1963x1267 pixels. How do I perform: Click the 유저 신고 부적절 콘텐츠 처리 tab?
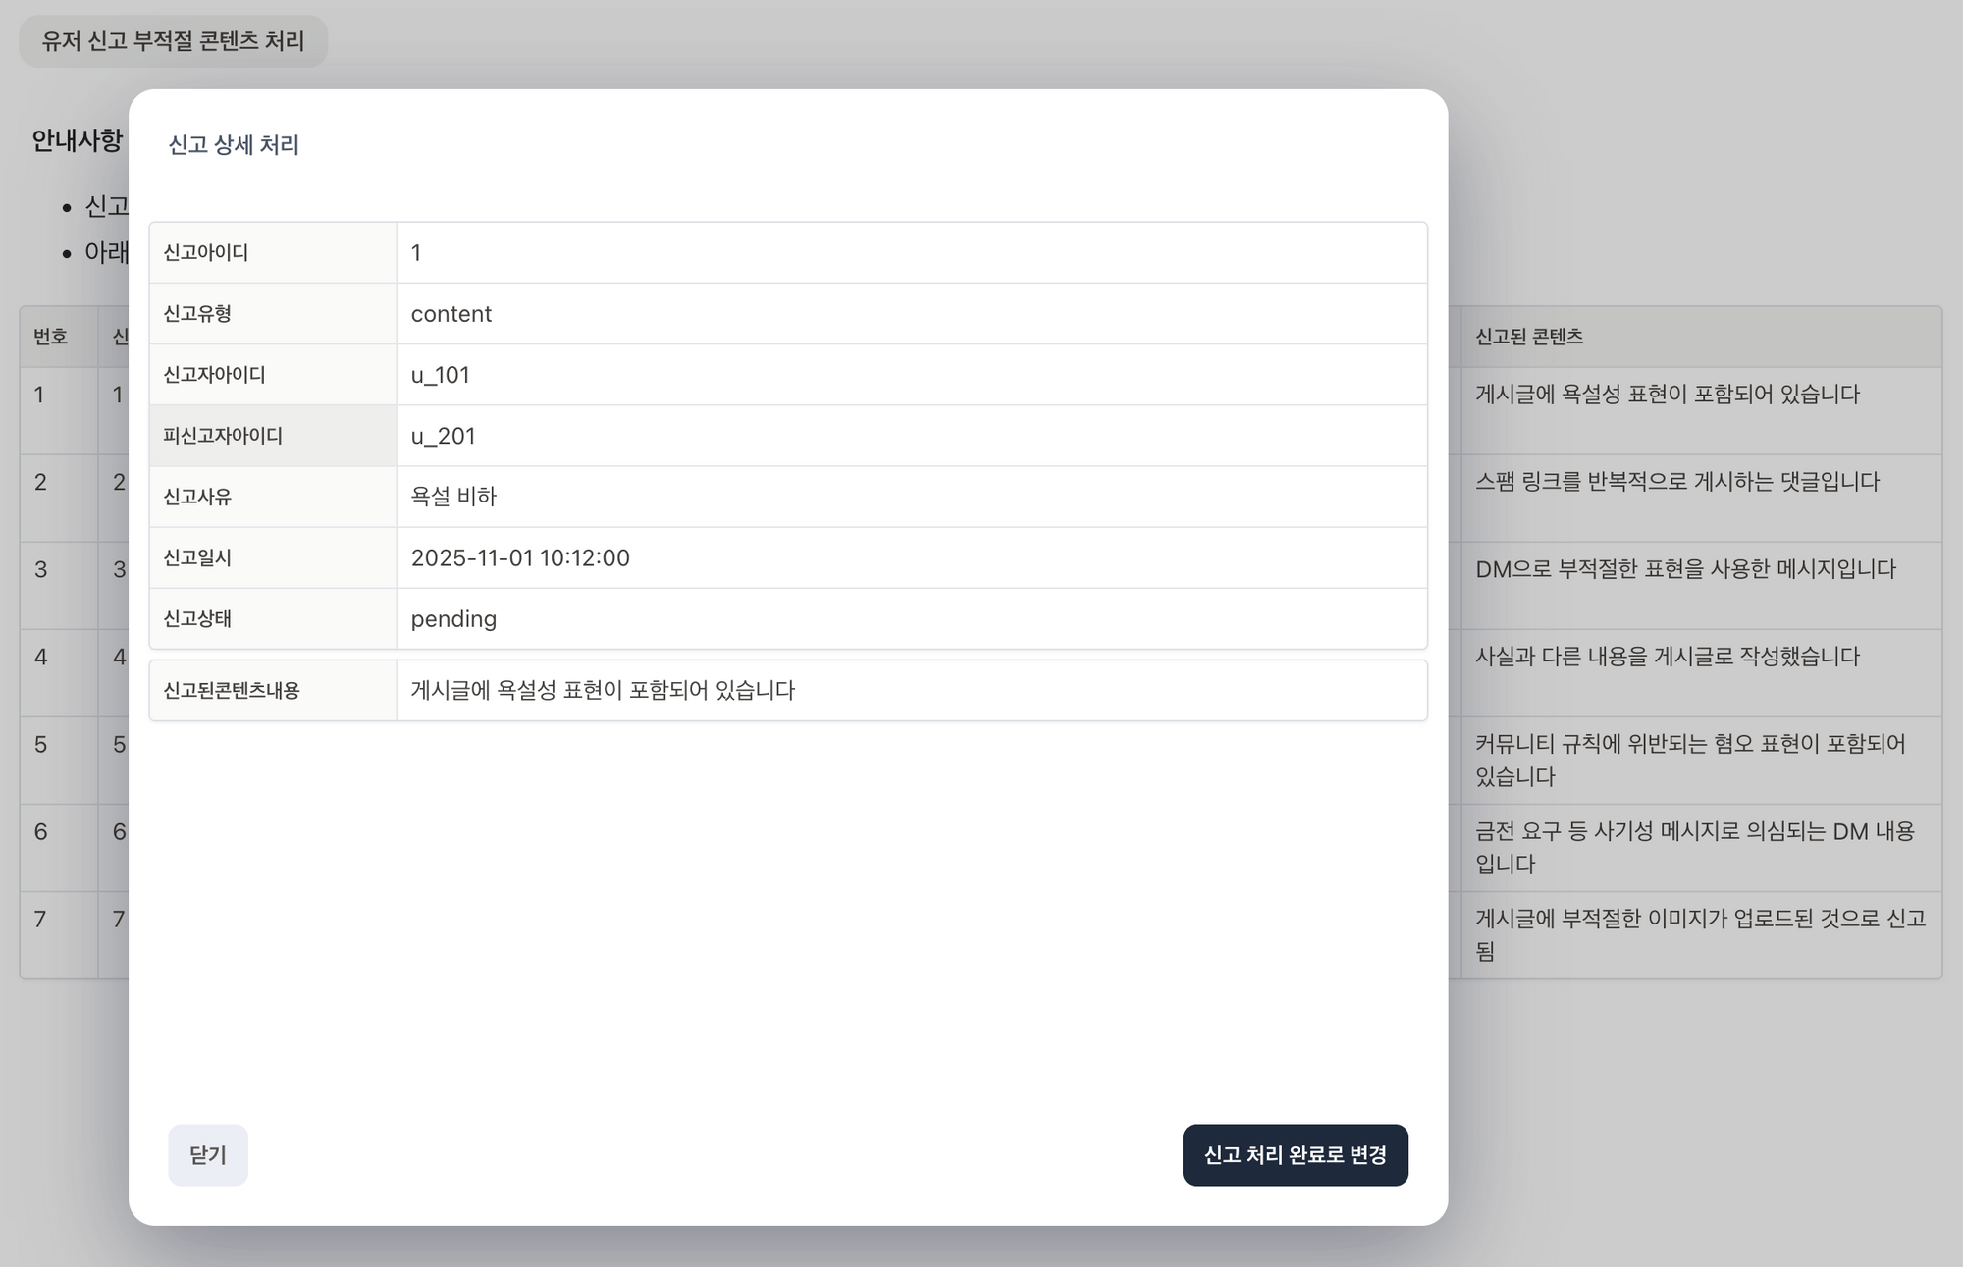173,41
